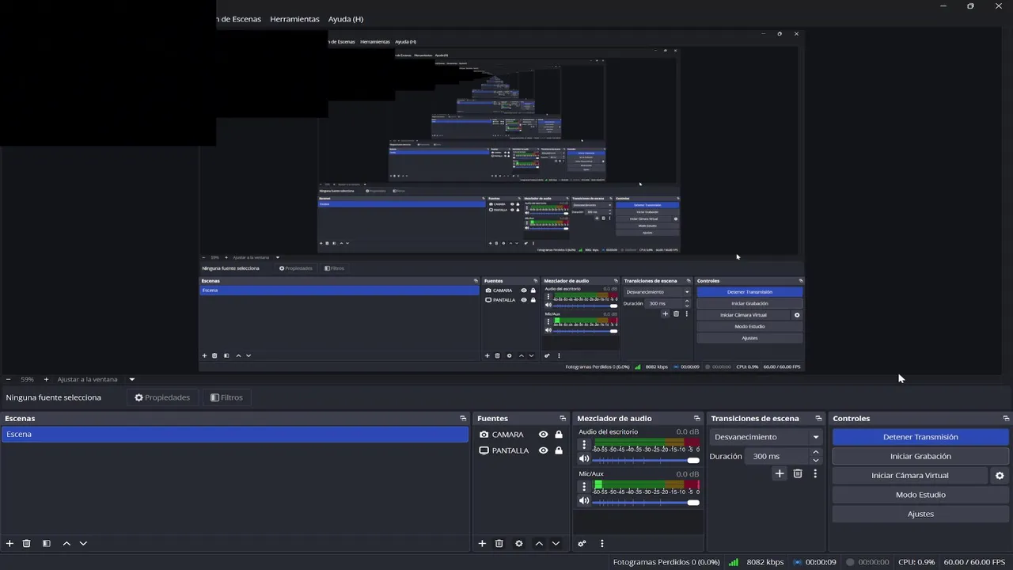
Task: Click the 300 ms duration field
Action: (x=777, y=456)
